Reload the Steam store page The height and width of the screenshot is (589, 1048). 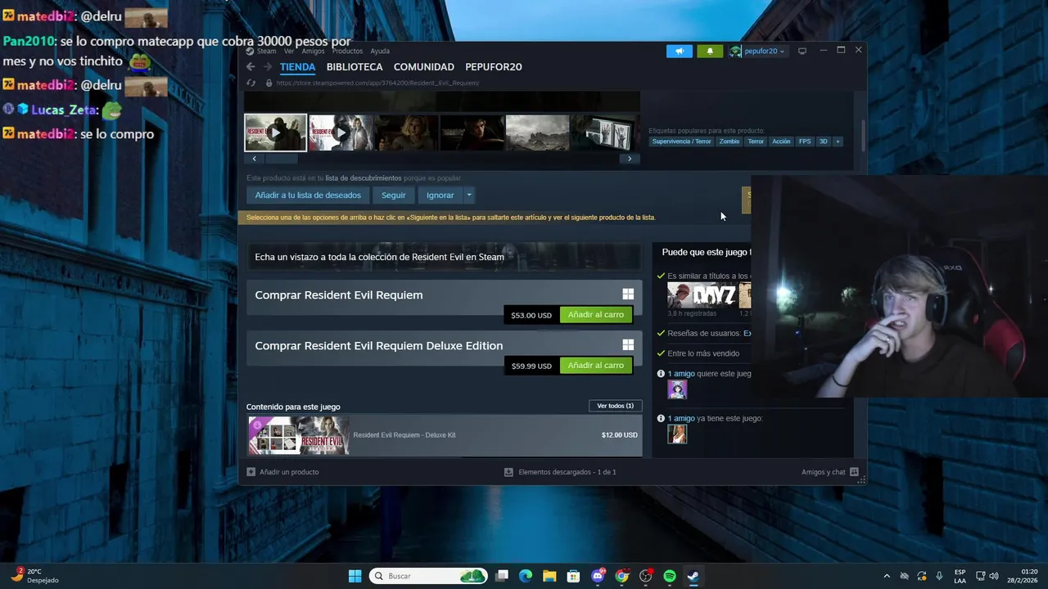pyautogui.click(x=252, y=83)
